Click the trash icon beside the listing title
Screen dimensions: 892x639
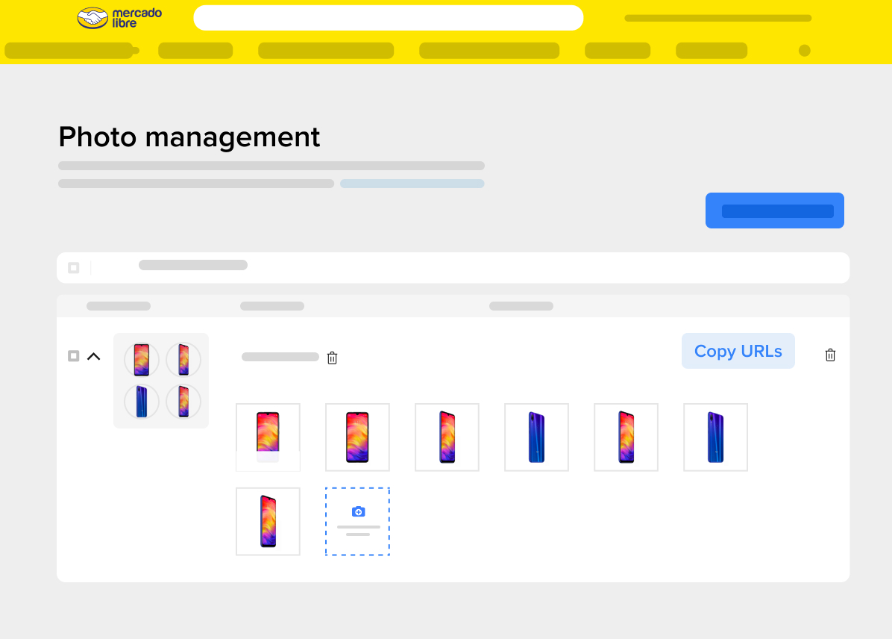332,358
